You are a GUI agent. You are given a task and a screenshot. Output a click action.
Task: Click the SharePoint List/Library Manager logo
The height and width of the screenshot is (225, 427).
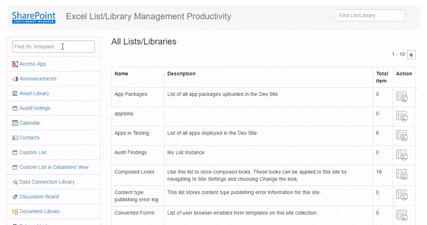pyautogui.click(x=34, y=17)
